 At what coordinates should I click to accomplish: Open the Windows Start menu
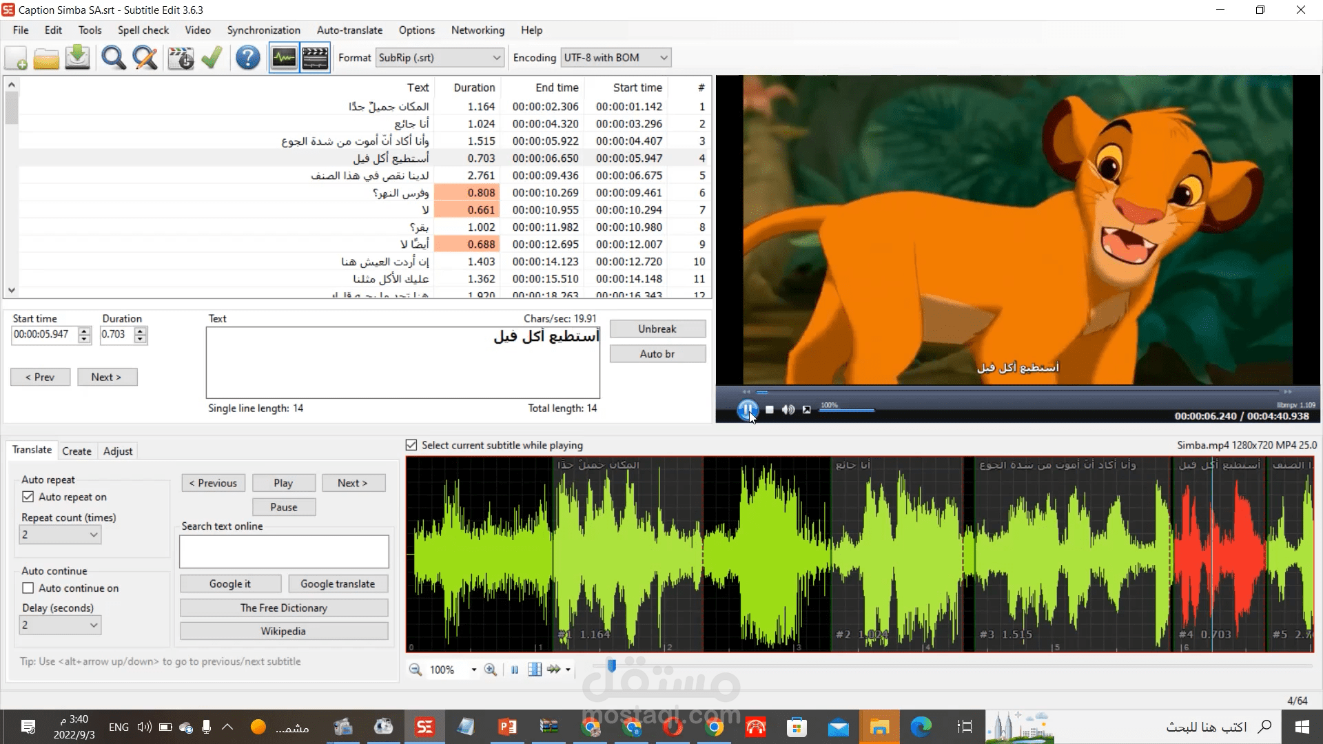[x=1302, y=727]
